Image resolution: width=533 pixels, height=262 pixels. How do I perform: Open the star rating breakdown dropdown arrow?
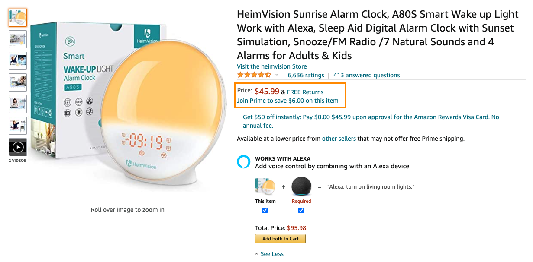pyautogui.click(x=277, y=75)
